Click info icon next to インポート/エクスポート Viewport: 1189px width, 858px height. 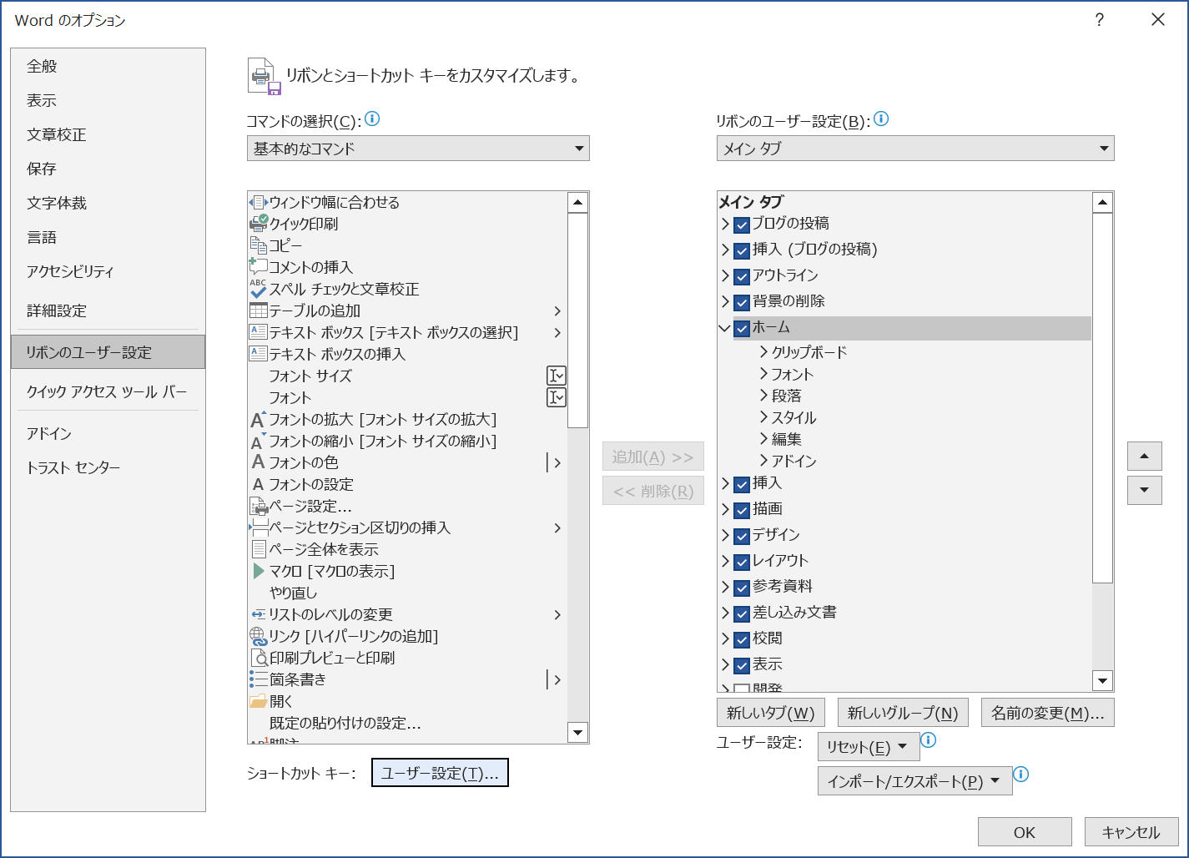point(1020,775)
